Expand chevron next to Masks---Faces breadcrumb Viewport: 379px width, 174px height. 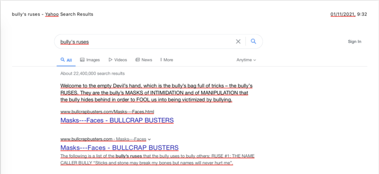(149, 139)
